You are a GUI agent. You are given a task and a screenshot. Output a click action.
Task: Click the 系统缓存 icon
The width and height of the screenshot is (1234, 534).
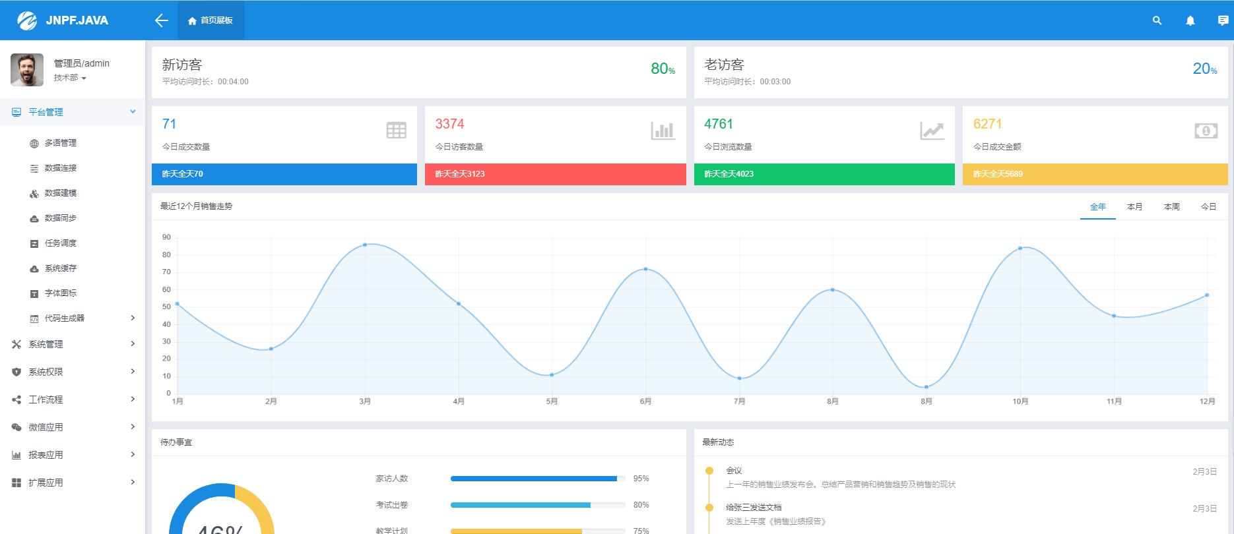point(34,268)
